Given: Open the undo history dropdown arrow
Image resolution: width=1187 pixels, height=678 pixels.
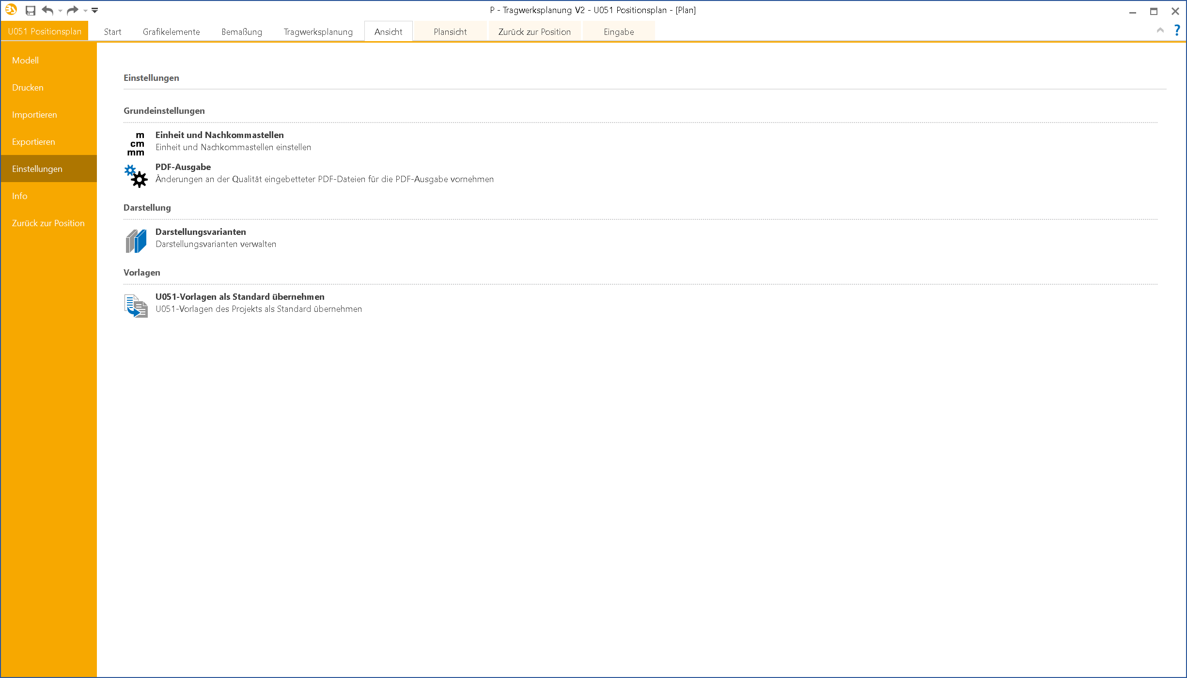Looking at the screenshot, I should pos(60,11).
